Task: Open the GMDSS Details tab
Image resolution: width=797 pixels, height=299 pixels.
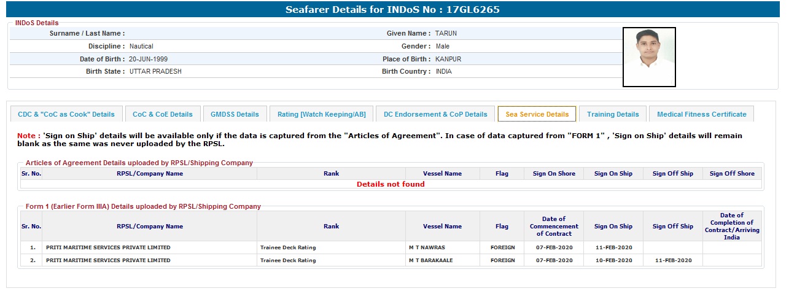Action: [x=235, y=114]
